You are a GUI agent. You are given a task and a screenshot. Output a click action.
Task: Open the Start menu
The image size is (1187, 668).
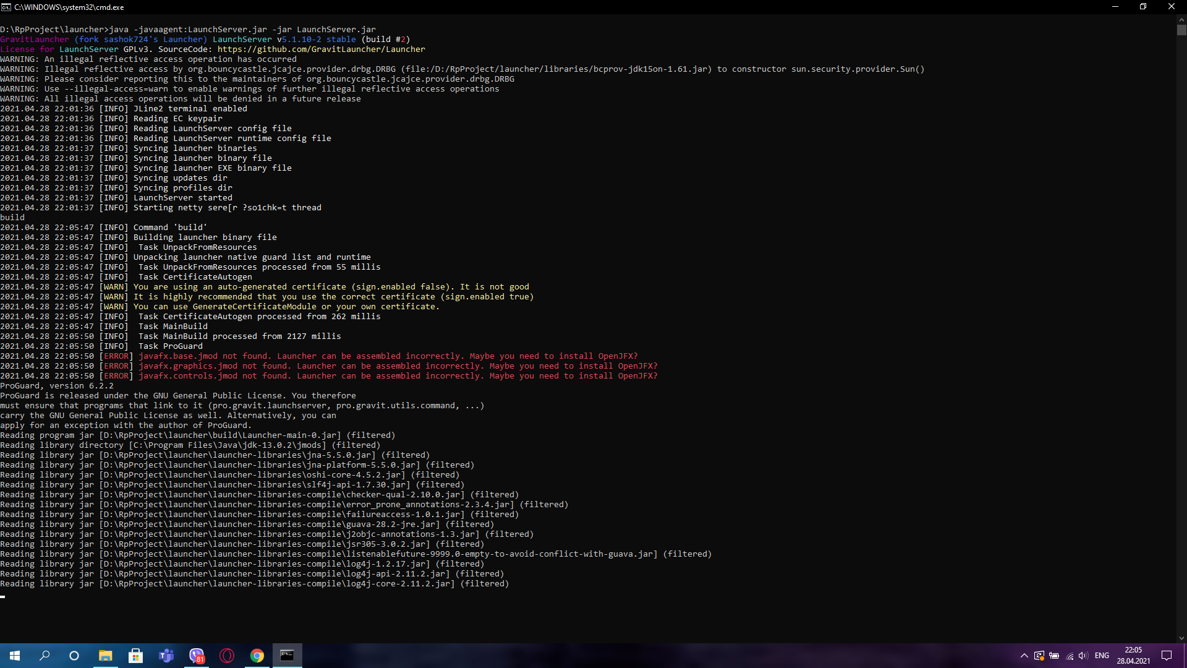(15, 655)
